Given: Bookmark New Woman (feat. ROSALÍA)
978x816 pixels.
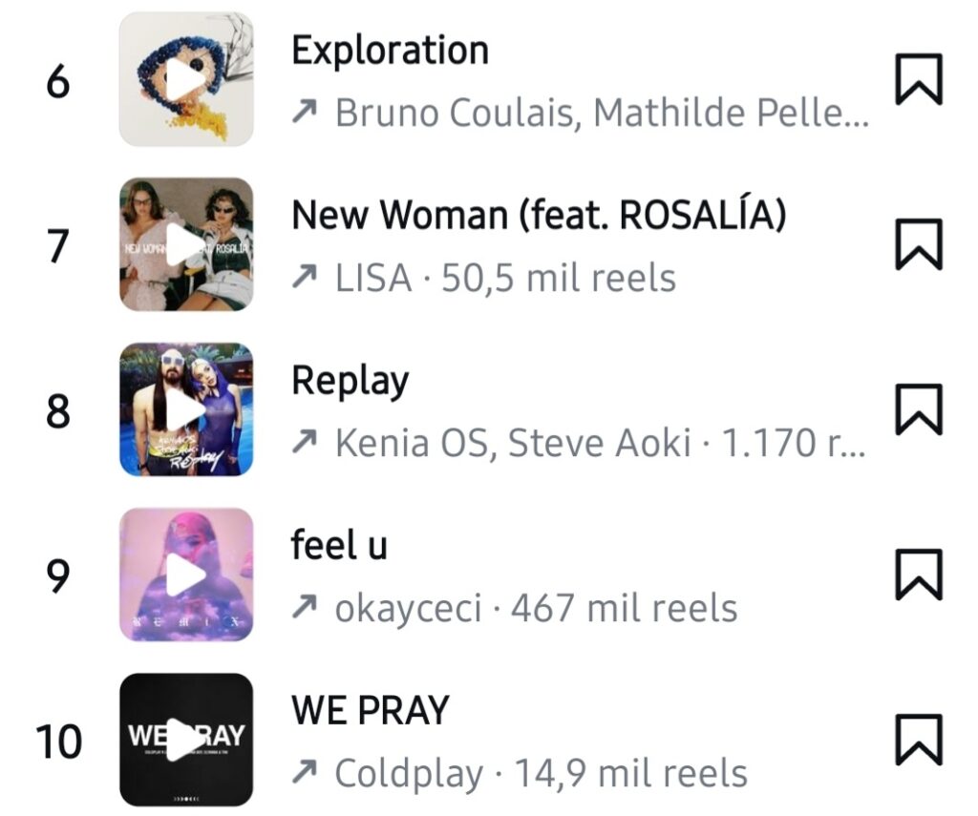Looking at the screenshot, I should tap(918, 244).
